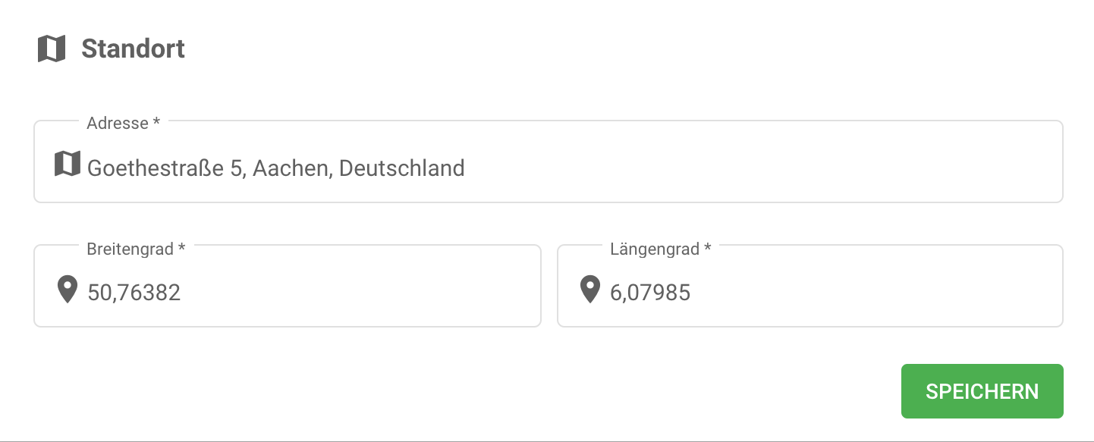Click the asterisk next to Breitengrad
This screenshot has height=442, width=1094.
click(181, 249)
